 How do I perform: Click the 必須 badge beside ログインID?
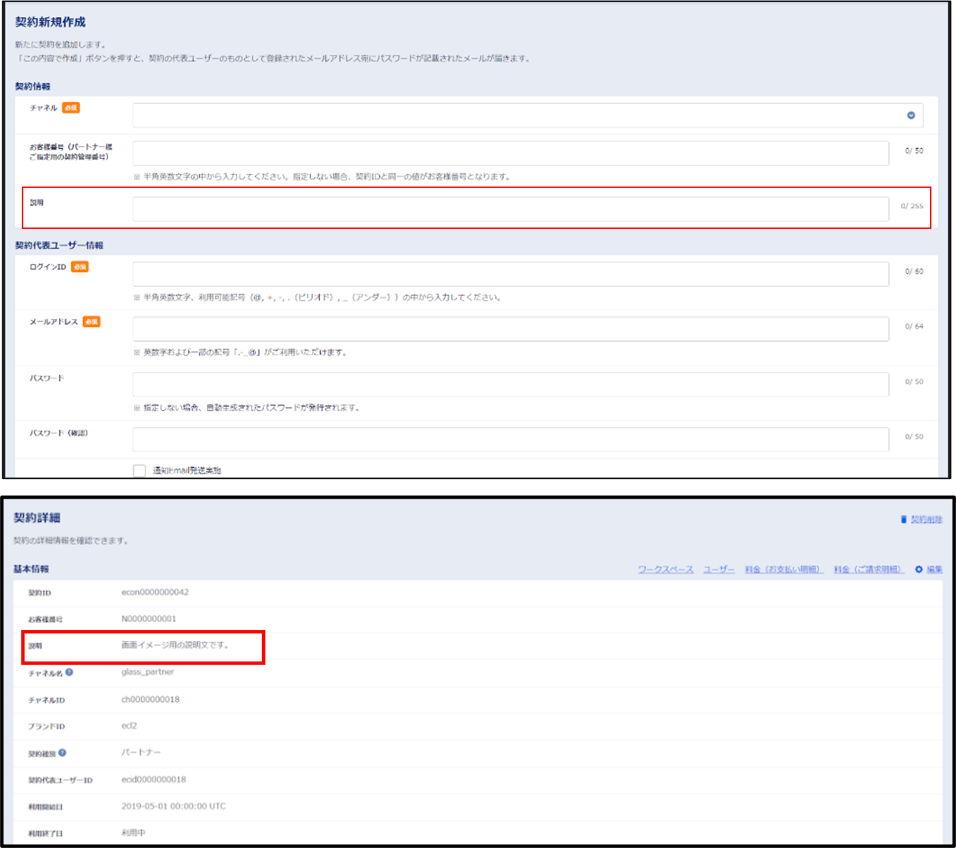pos(79,267)
